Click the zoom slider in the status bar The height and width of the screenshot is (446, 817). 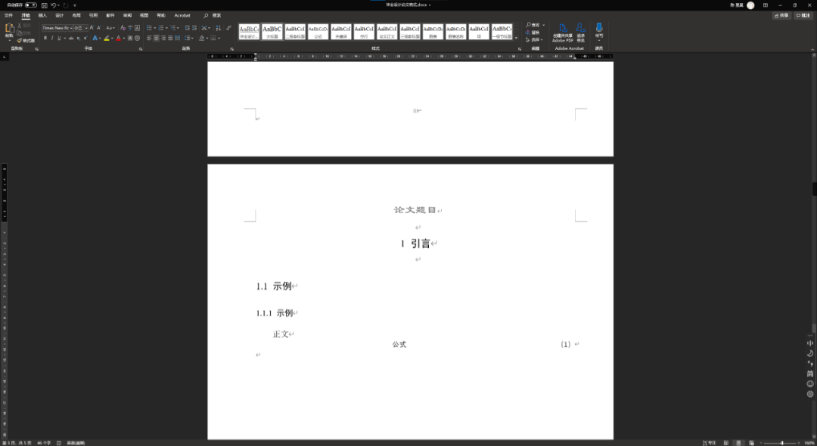click(781, 443)
